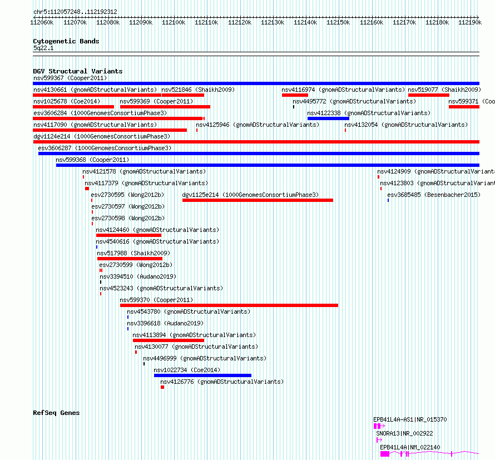Click the 112100k ruler tick label

[x=174, y=22]
